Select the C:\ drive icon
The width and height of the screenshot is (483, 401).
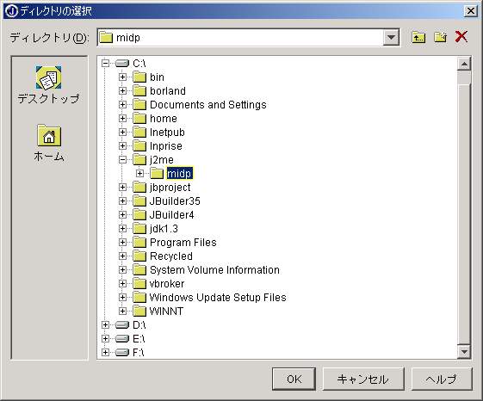click(122, 64)
